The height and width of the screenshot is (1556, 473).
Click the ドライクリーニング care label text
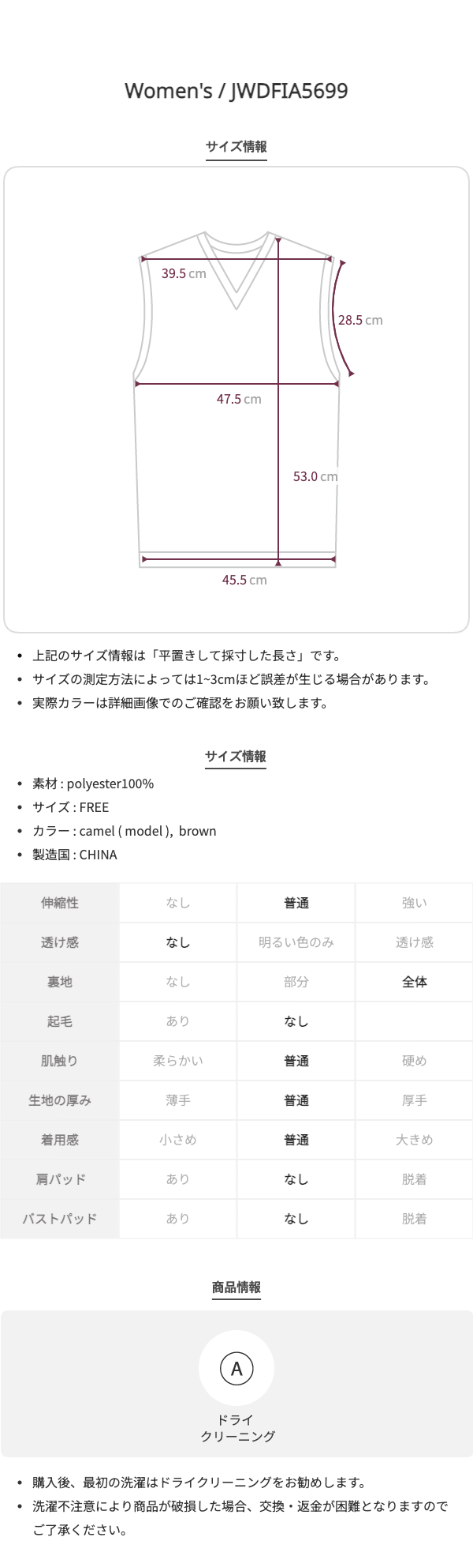[x=237, y=1428]
